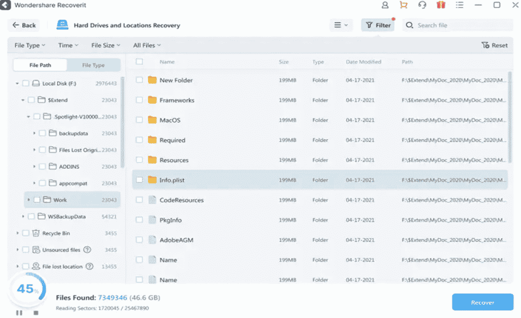Collapse the $Extend tree node

[x=23, y=100]
